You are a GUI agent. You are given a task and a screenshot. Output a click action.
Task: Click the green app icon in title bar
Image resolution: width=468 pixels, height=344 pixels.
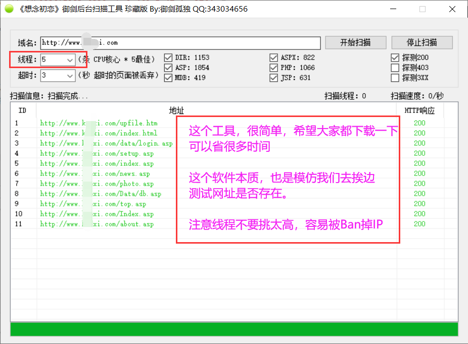[x=9, y=9]
